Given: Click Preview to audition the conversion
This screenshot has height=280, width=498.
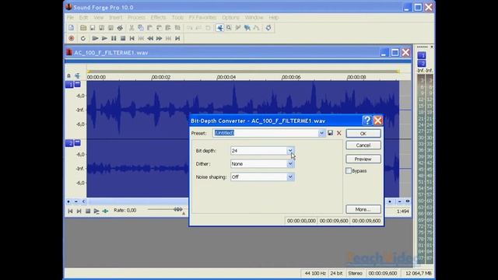Looking at the screenshot, I should pyautogui.click(x=363, y=159).
